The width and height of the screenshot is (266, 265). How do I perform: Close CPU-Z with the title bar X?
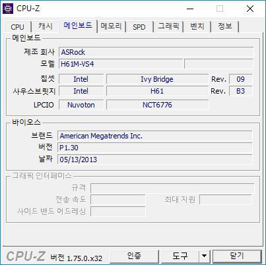[x=250, y=9]
